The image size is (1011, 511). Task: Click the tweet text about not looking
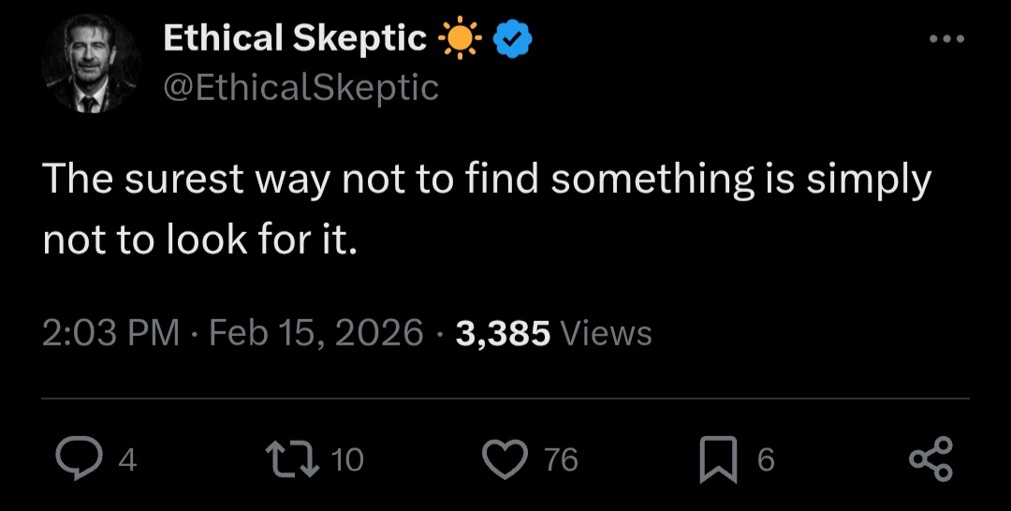tap(487, 209)
